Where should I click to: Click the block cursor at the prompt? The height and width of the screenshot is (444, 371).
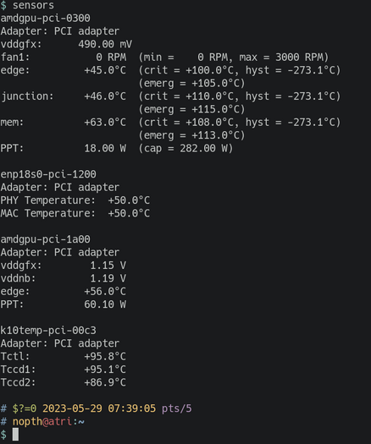[x=15, y=435]
